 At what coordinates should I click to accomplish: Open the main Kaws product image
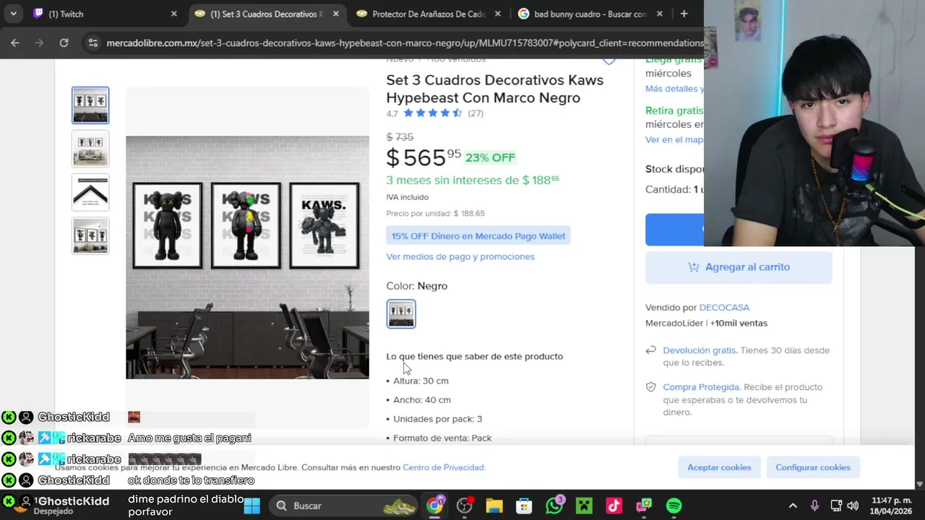[x=247, y=257]
